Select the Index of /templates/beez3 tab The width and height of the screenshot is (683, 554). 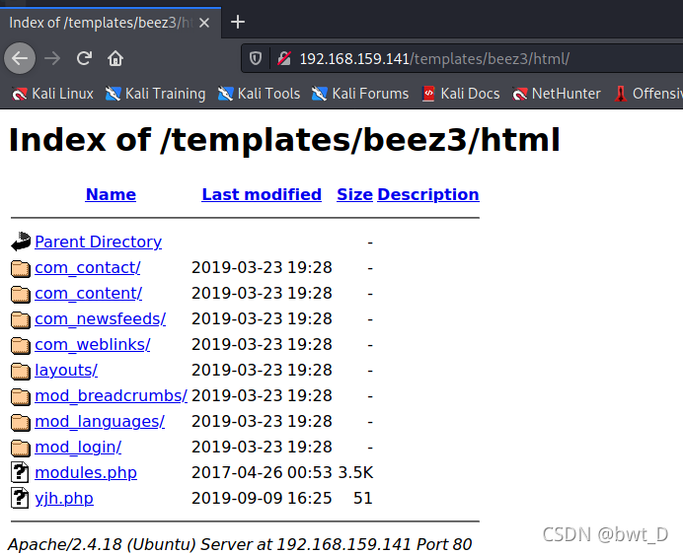[111, 23]
